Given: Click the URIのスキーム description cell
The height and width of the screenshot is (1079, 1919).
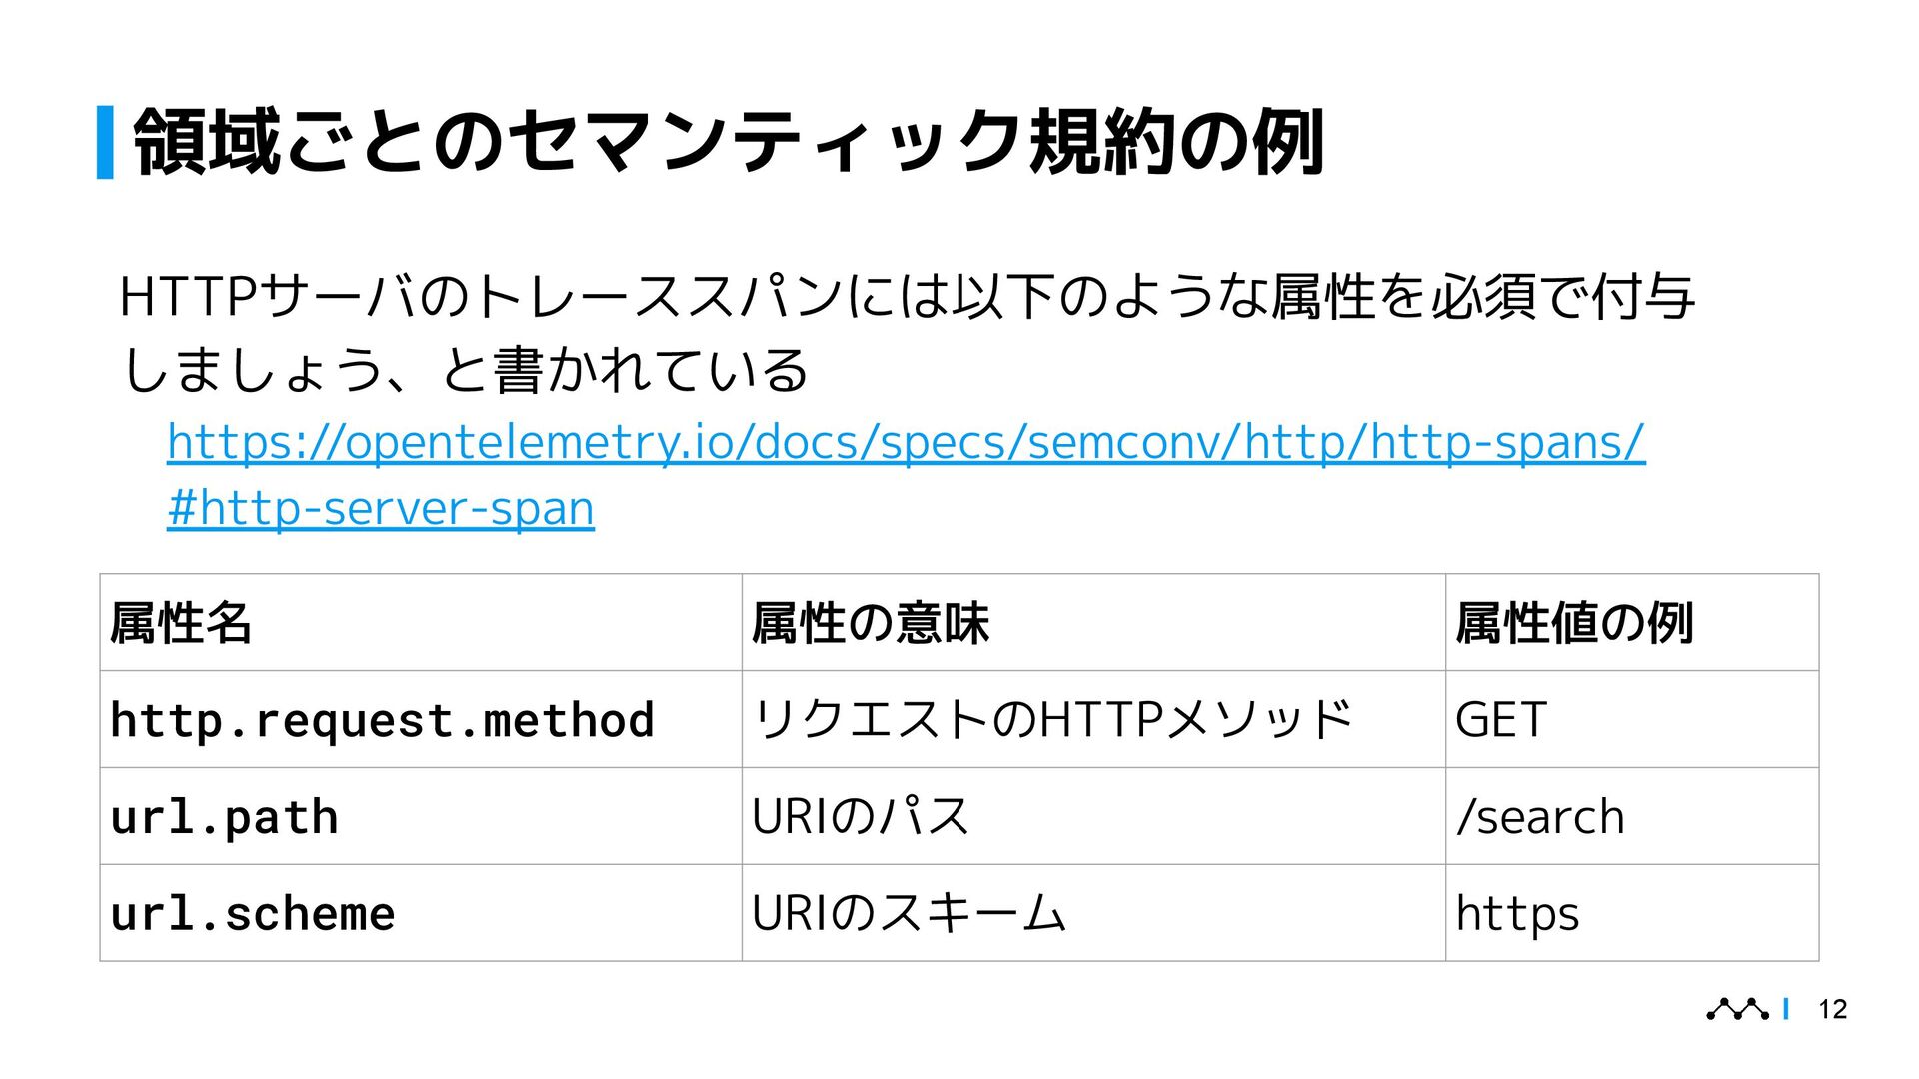Looking at the screenshot, I should (x=1093, y=913).
